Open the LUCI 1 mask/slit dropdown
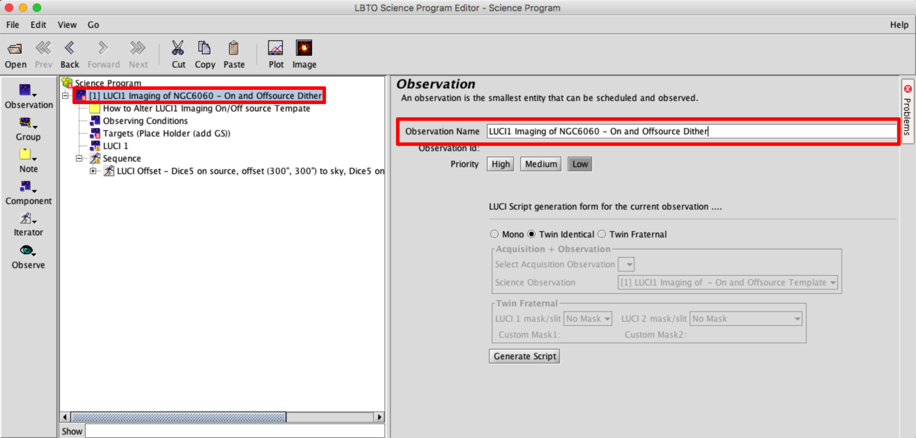Screen dimensions: 916x438 pyautogui.click(x=588, y=319)
